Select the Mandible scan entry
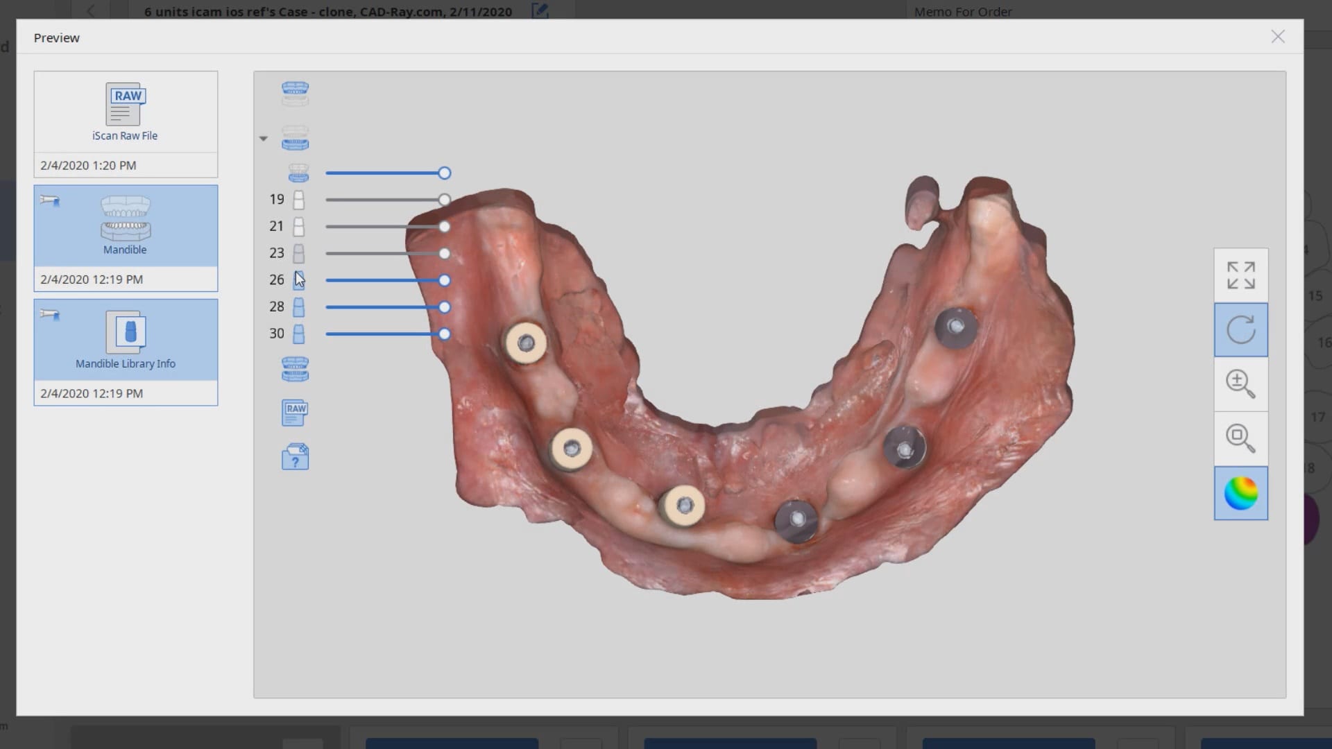The width and height of the screenshot is (1332, 749). click(x=126, y=226)
